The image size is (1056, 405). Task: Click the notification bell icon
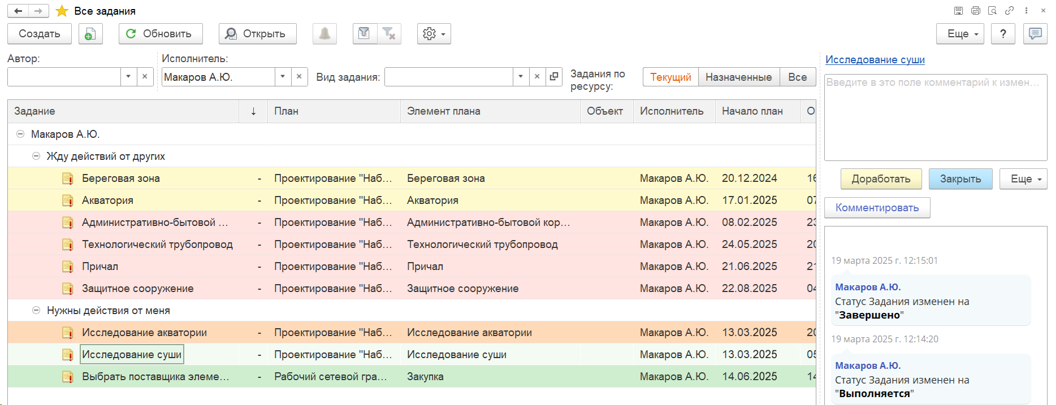click(x=324, y=34)
